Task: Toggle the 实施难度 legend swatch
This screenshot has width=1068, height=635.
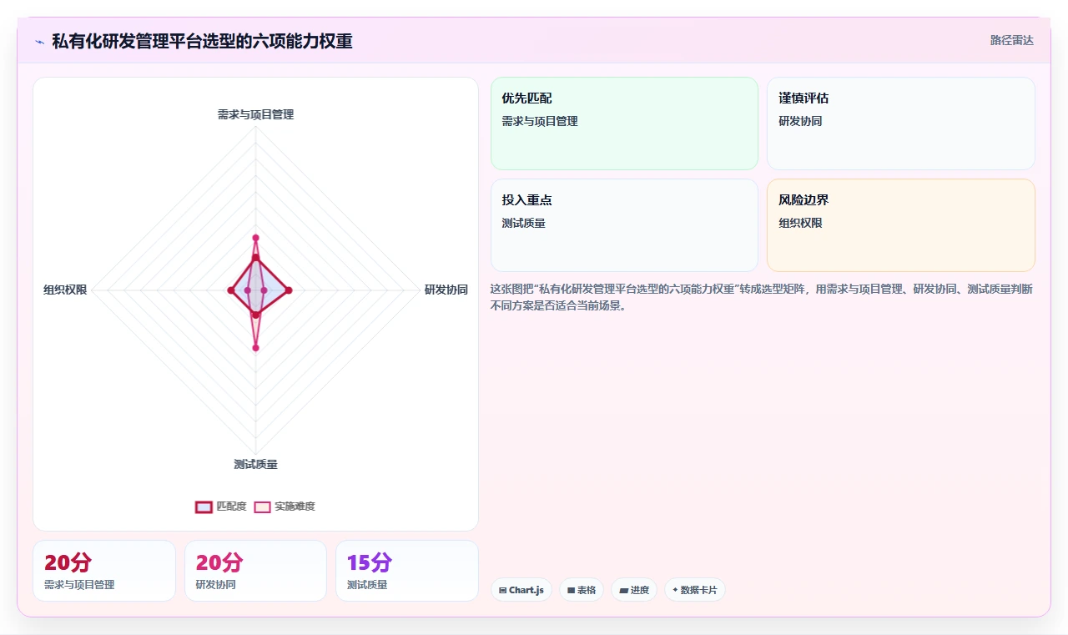Action: 262,506
